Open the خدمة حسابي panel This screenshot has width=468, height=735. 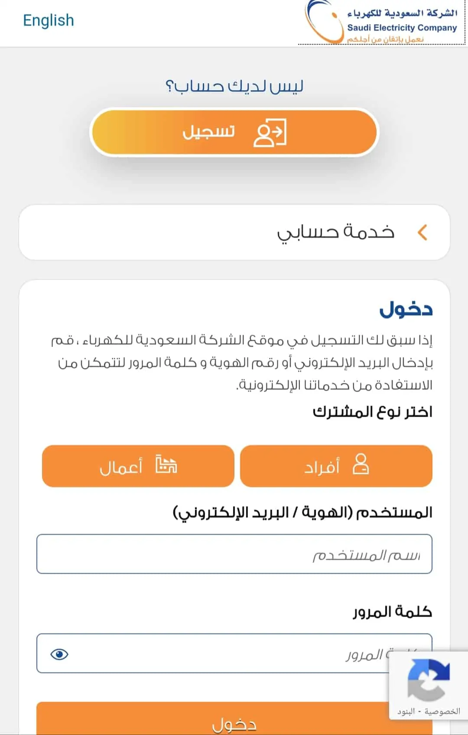pyautogui.click(x=234, y=232)
